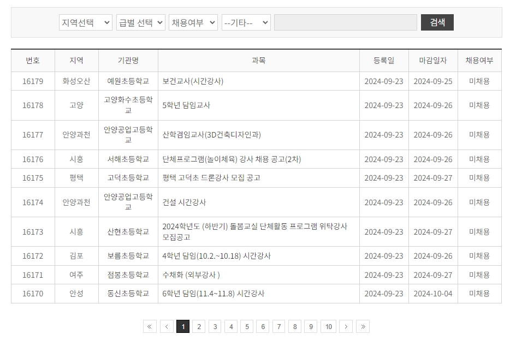Open the 지역선택 region dropdown
Screen dimensions: 516x340
pos(86,22)
